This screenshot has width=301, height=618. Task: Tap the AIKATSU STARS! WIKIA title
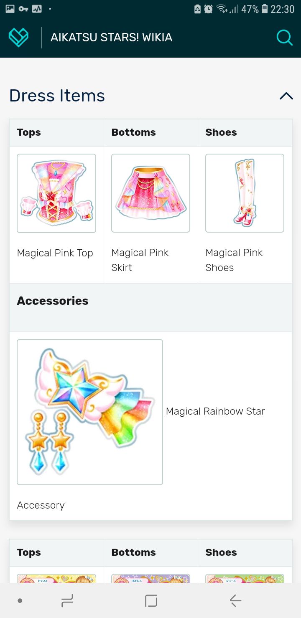[111, 38]
